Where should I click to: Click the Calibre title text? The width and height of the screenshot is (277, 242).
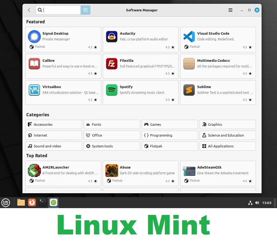pos(48,60)
